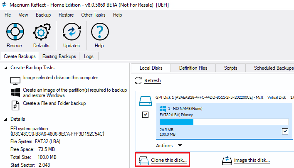
Task: Click the FAT32 (LBA) Primary partition label
Action: [x=176, y=114]
